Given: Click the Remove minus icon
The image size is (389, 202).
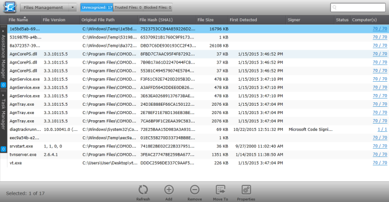Looking at the screenshot, I should pyautogui.click(x=194, y=190).
